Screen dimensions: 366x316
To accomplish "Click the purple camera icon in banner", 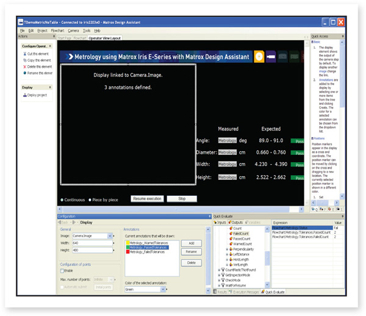I will coord(271,57).
